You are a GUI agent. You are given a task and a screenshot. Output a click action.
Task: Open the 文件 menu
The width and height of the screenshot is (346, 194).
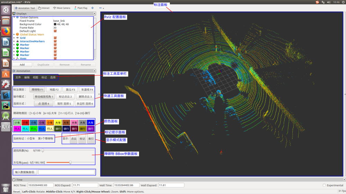pos(18,77)
